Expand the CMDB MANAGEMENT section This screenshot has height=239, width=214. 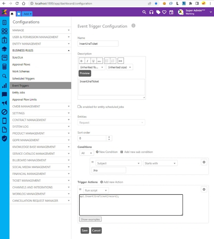click(40, 106)
